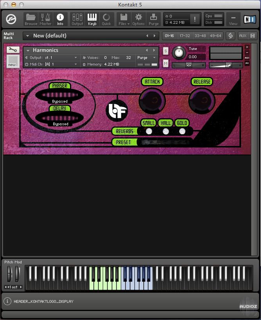
Task: Open the instrument Purge dropdown
Action: (x=147, y=58)
